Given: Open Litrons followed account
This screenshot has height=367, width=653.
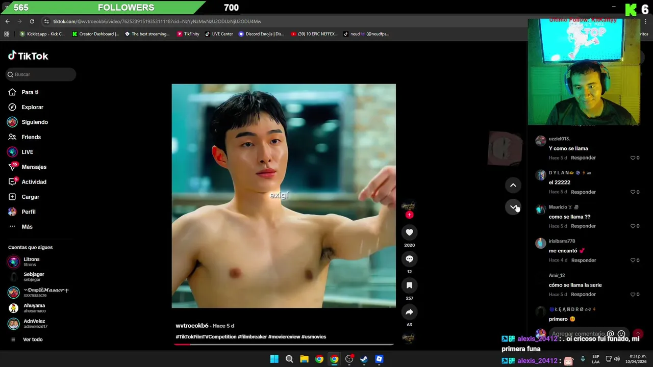Looking at the screenshot, I should coord(32,261).
